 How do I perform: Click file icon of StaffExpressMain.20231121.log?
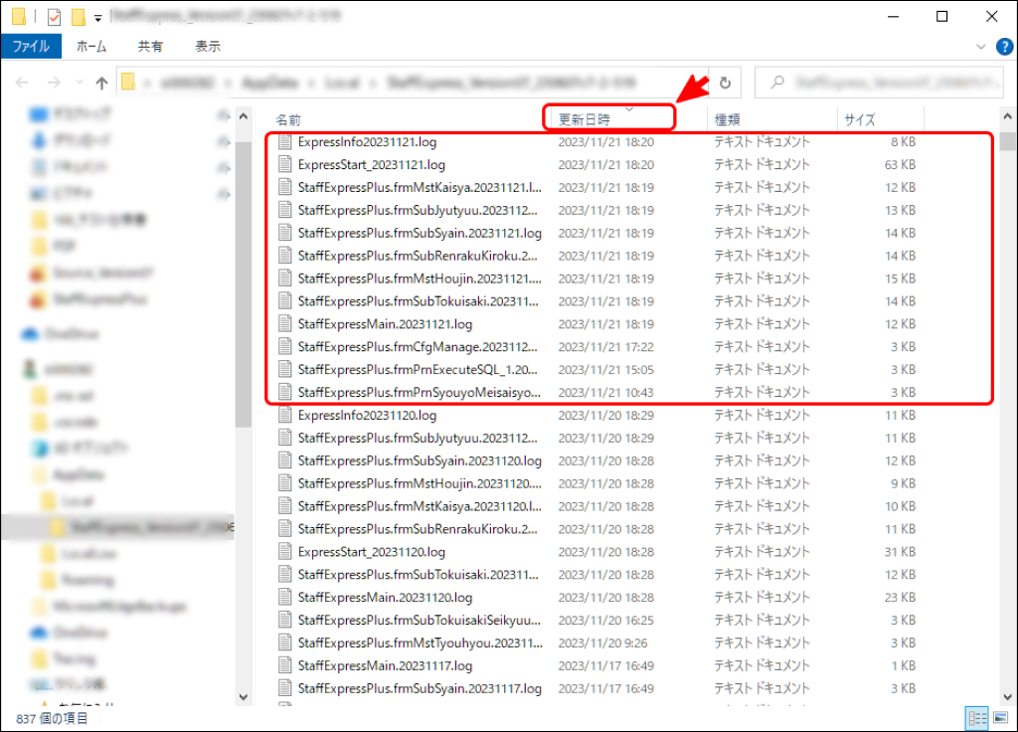click(284, 323)
